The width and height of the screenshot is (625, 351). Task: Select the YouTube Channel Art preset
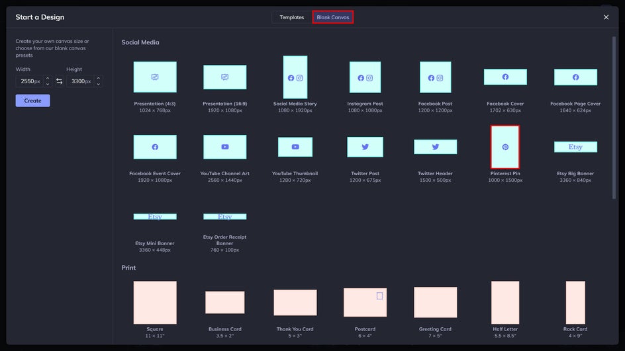click(x=225, y=147)
